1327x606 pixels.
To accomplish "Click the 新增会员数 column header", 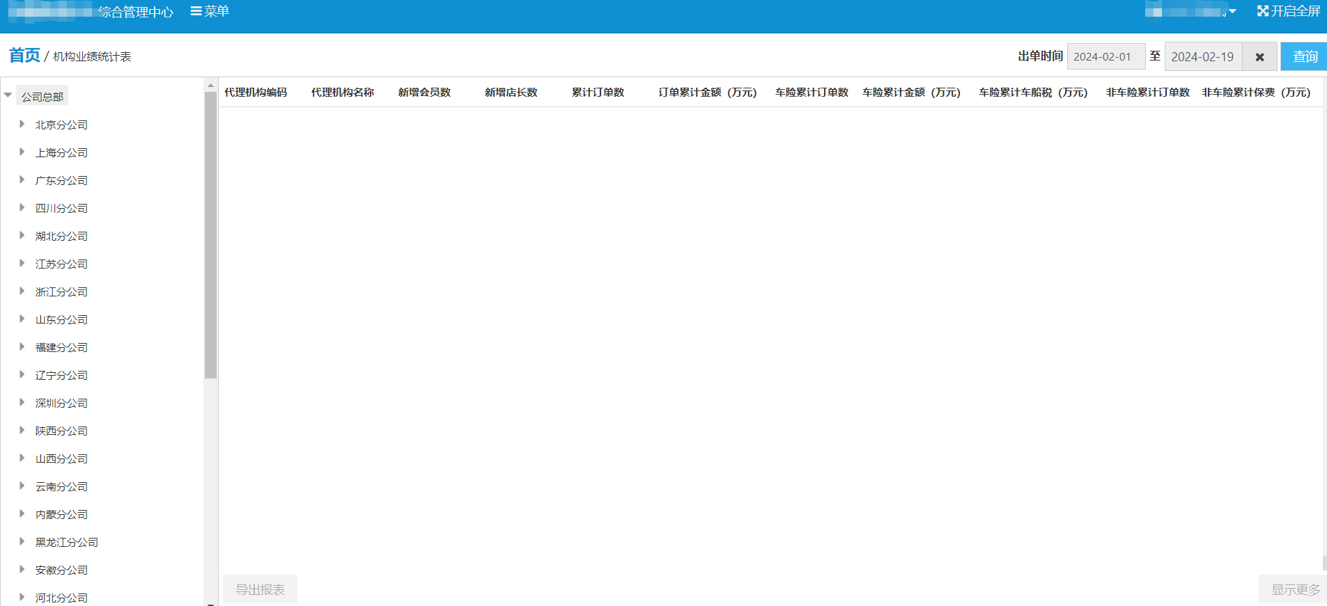I will click(x=424, y=93).
